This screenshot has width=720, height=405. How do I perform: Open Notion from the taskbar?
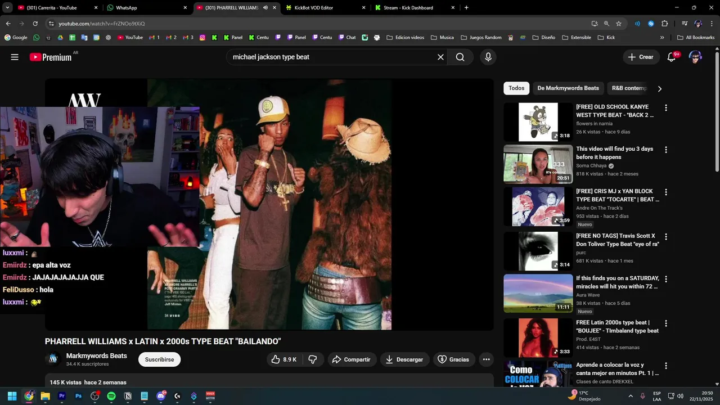coord(128,396)
